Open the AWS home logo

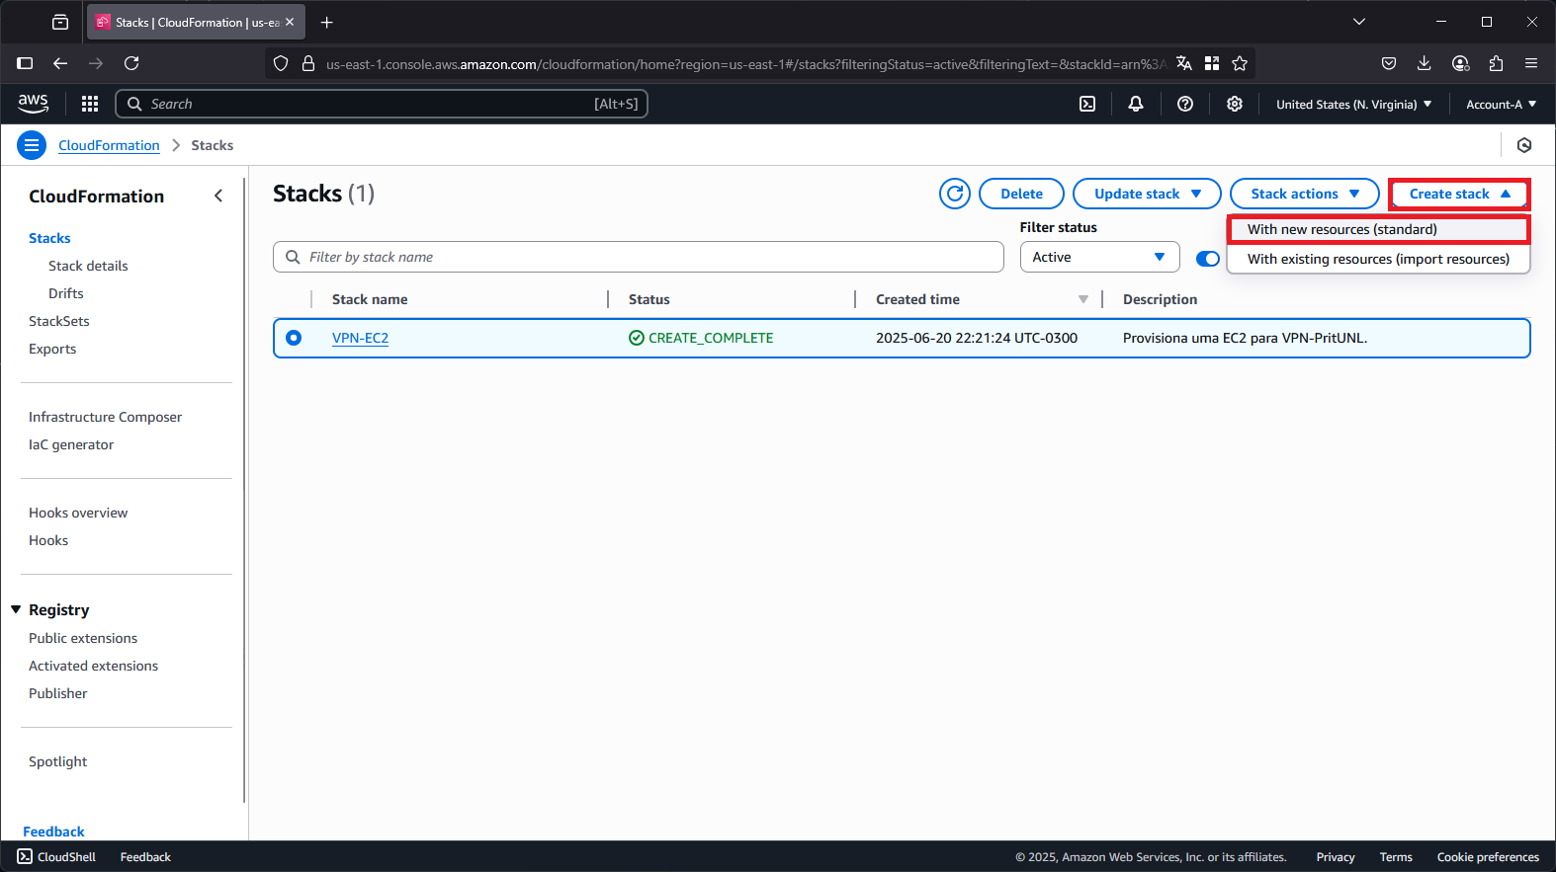tap(33, 104)
